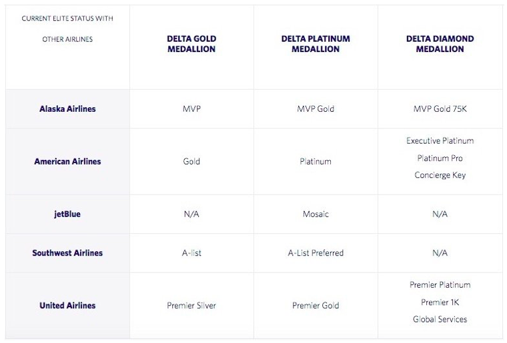Select the United Airlines row label
This screenshot has width=507, height=343.
[x=67, y=306]
